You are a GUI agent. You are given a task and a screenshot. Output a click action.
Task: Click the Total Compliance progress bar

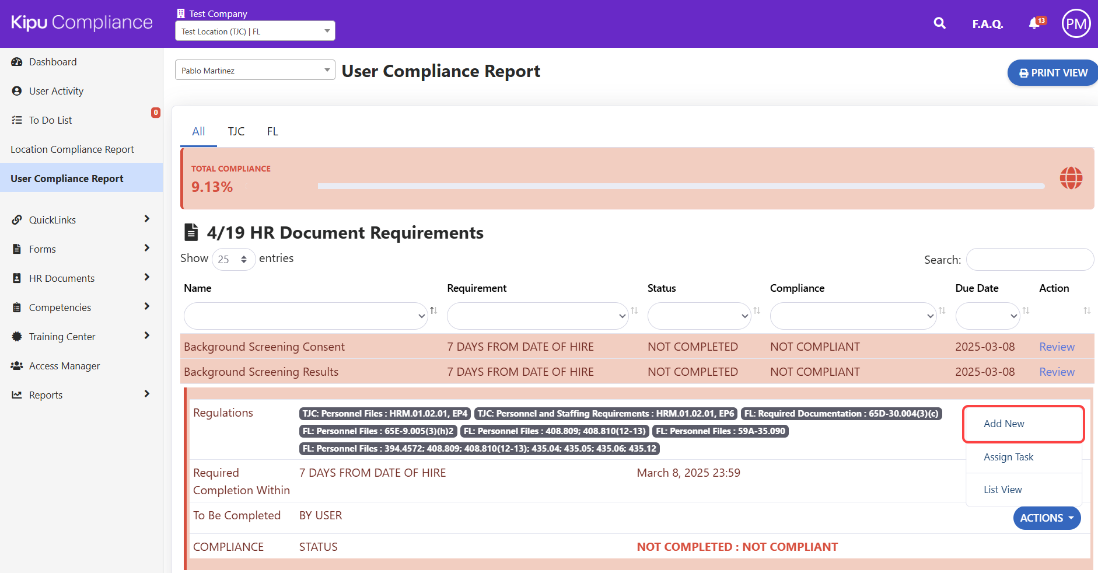[681, 186]
